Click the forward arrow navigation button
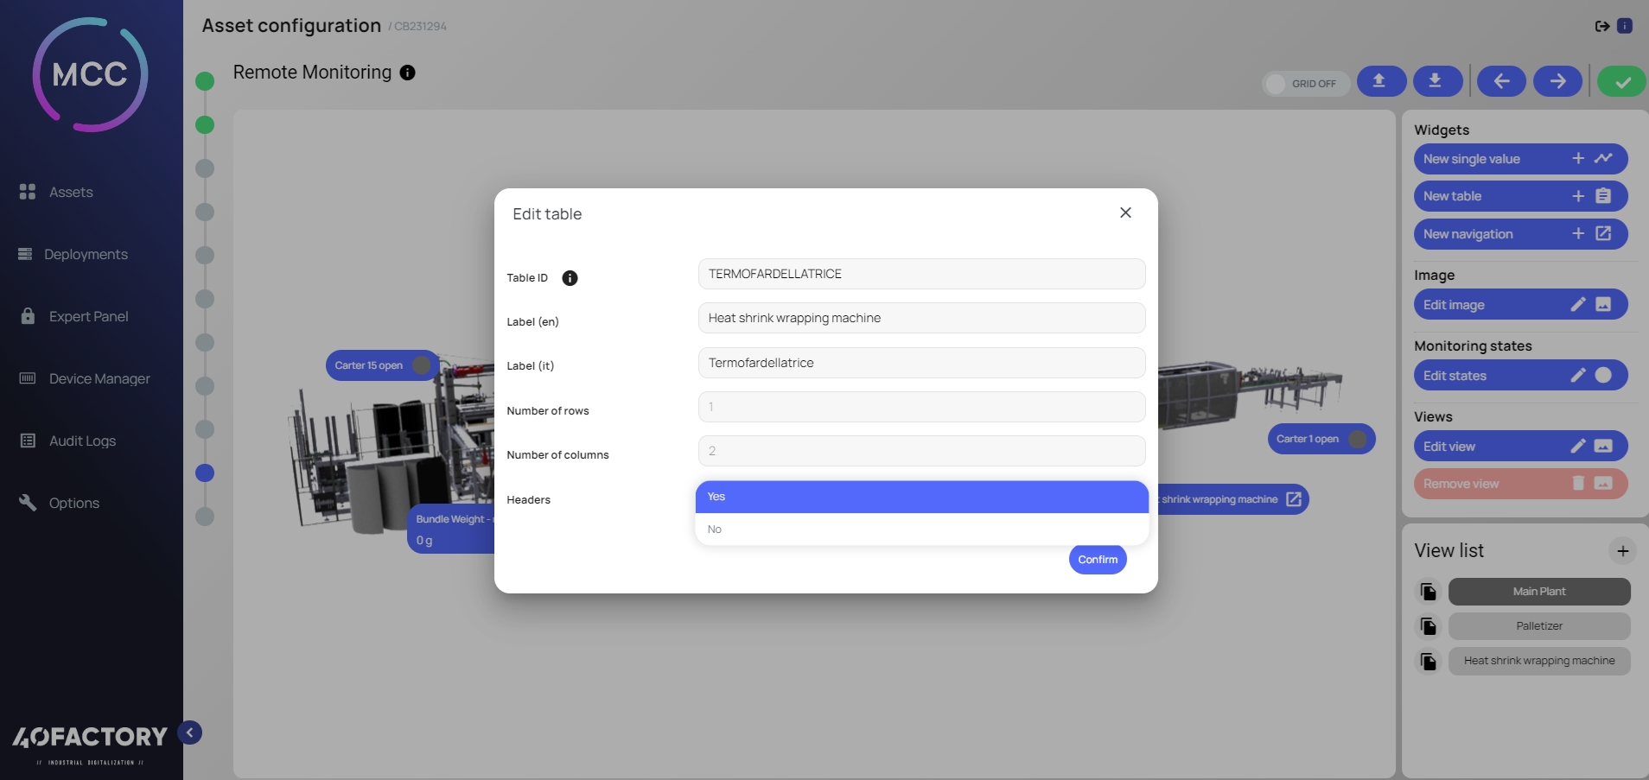The image size is (1649, 780). coord(1557,81)
